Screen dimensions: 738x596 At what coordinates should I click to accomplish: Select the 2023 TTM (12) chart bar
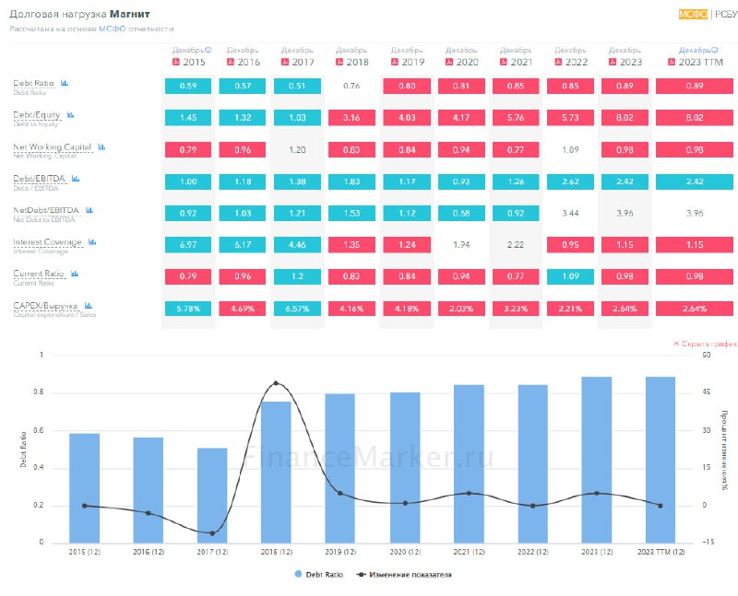661,460
